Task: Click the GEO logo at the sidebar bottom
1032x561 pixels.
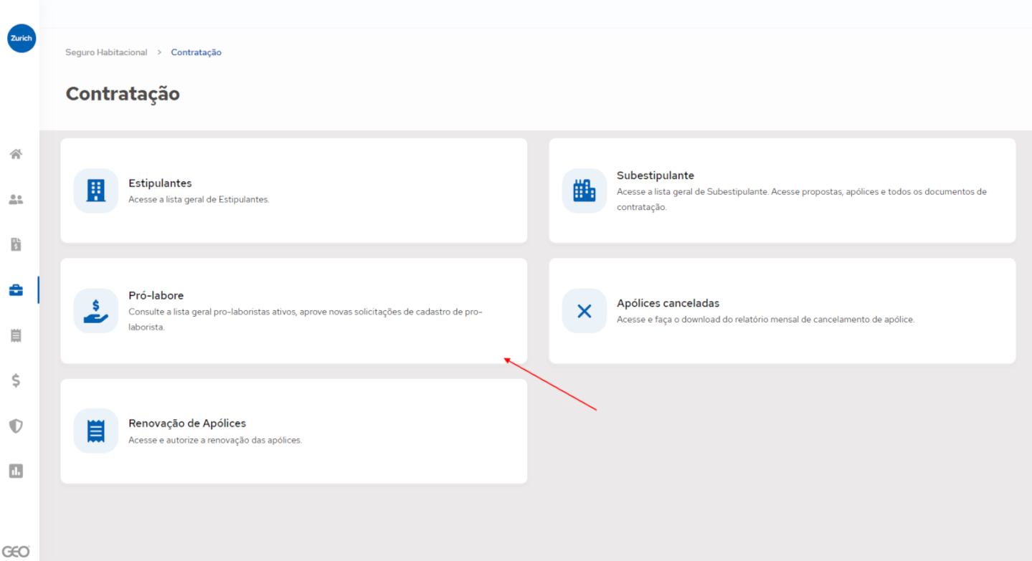Action: coord(15,552)
